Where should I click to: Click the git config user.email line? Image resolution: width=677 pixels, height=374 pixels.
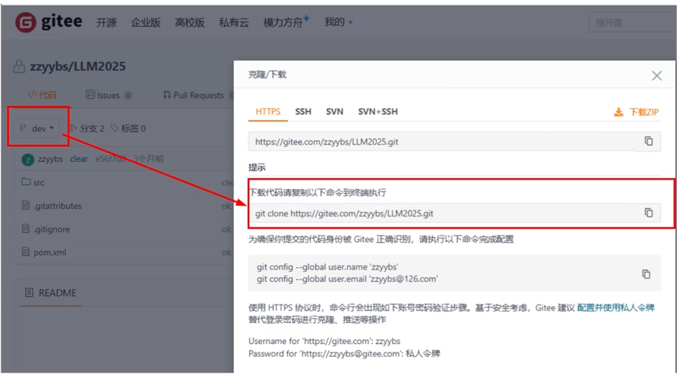point(347,278)
